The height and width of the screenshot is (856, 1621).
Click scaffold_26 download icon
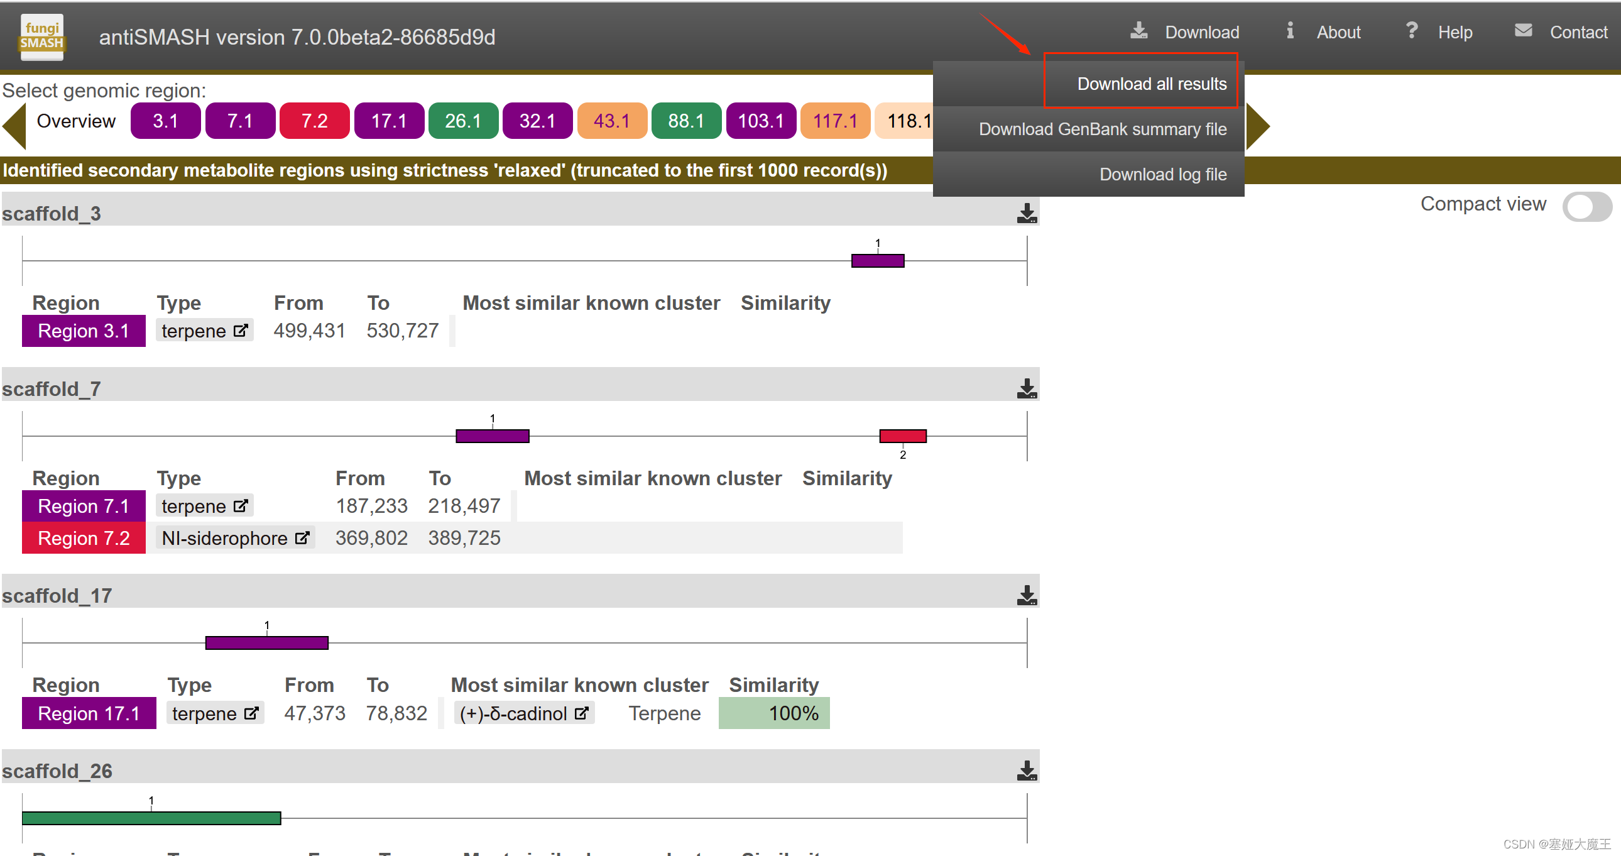(1027, 770)
